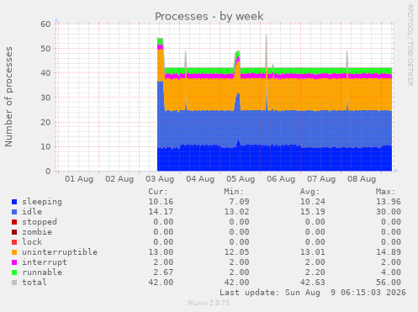Click idle minimum value 13.02

pos(237,212)
